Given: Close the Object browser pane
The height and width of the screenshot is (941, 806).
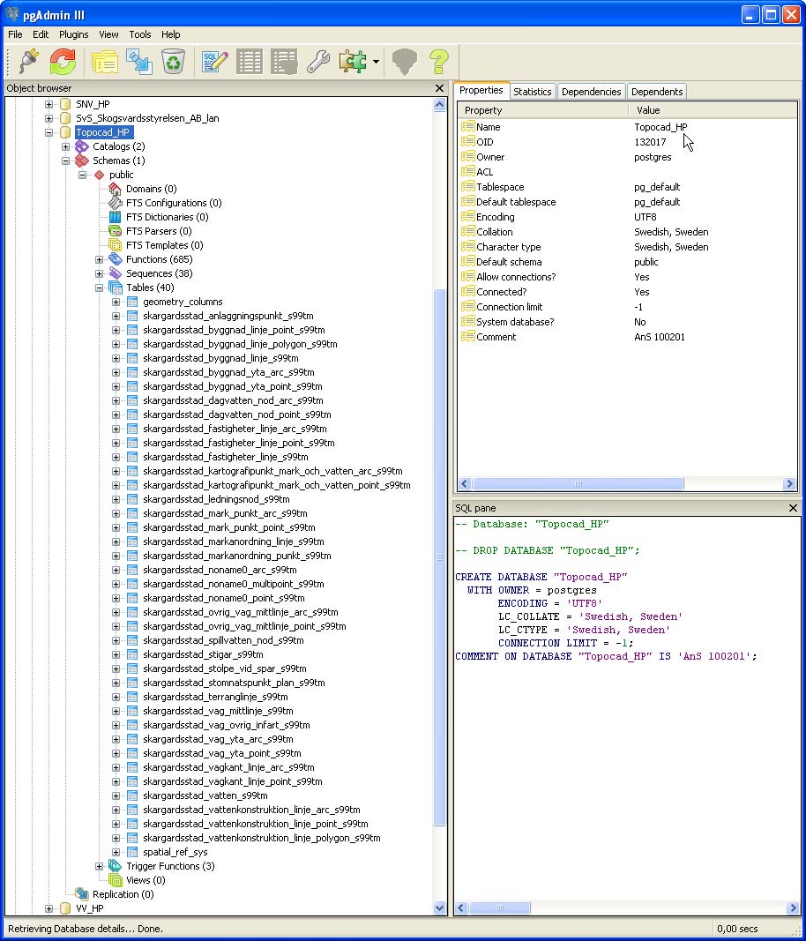Looking at the screenshot, I should click(439, 88).
